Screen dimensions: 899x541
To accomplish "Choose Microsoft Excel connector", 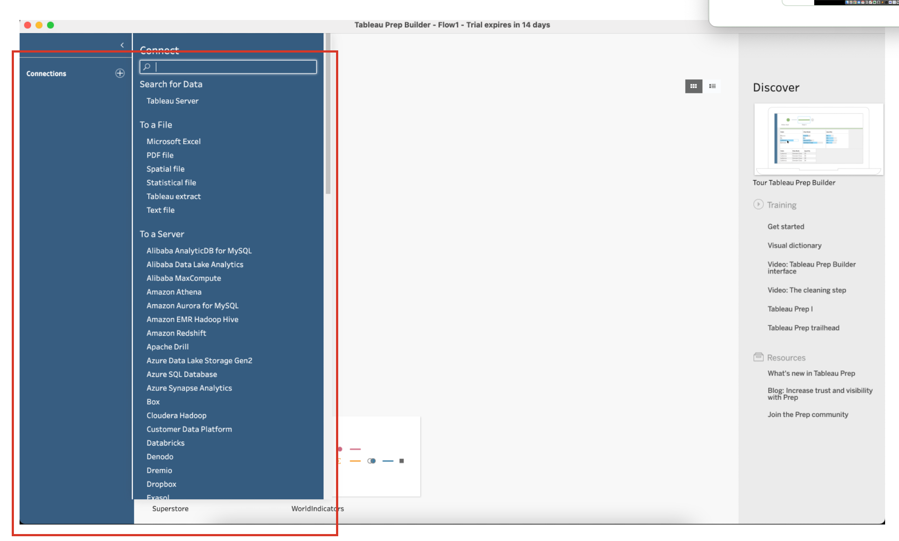I will pos(173,142).
